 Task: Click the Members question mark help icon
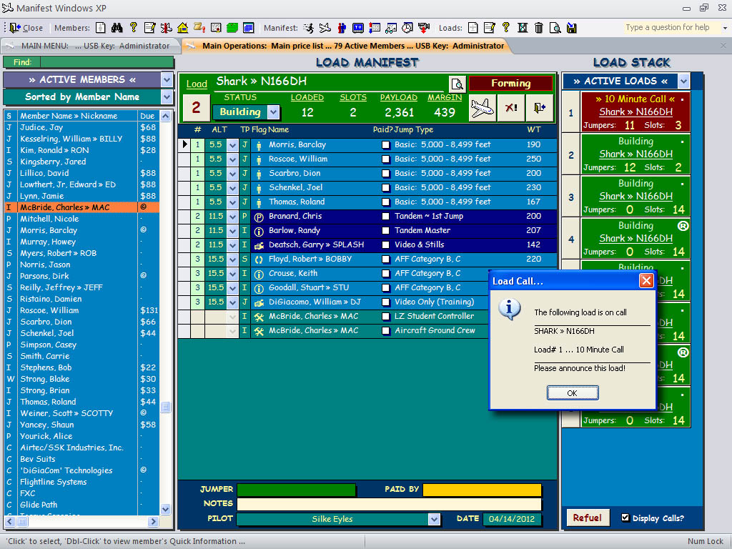click(x=133, y=28)
